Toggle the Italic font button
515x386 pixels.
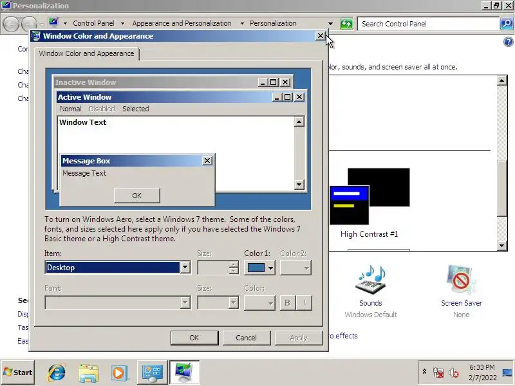point(304,302)
